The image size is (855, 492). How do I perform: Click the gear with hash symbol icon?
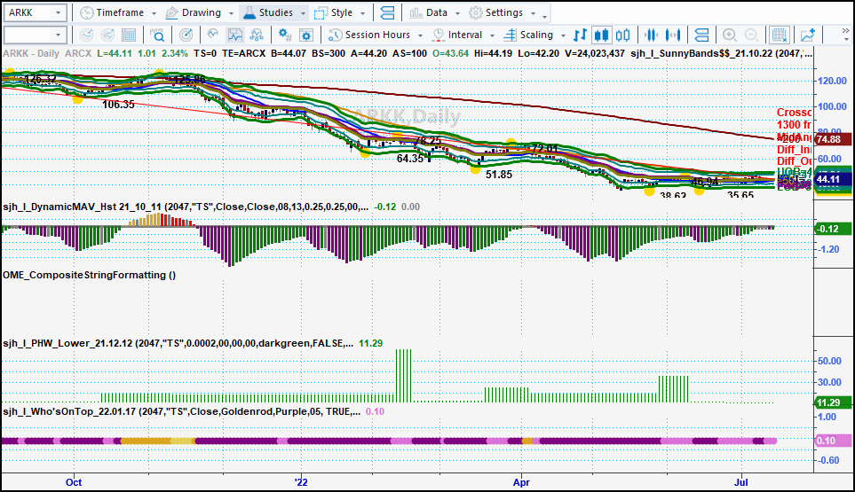click(285, 35)
